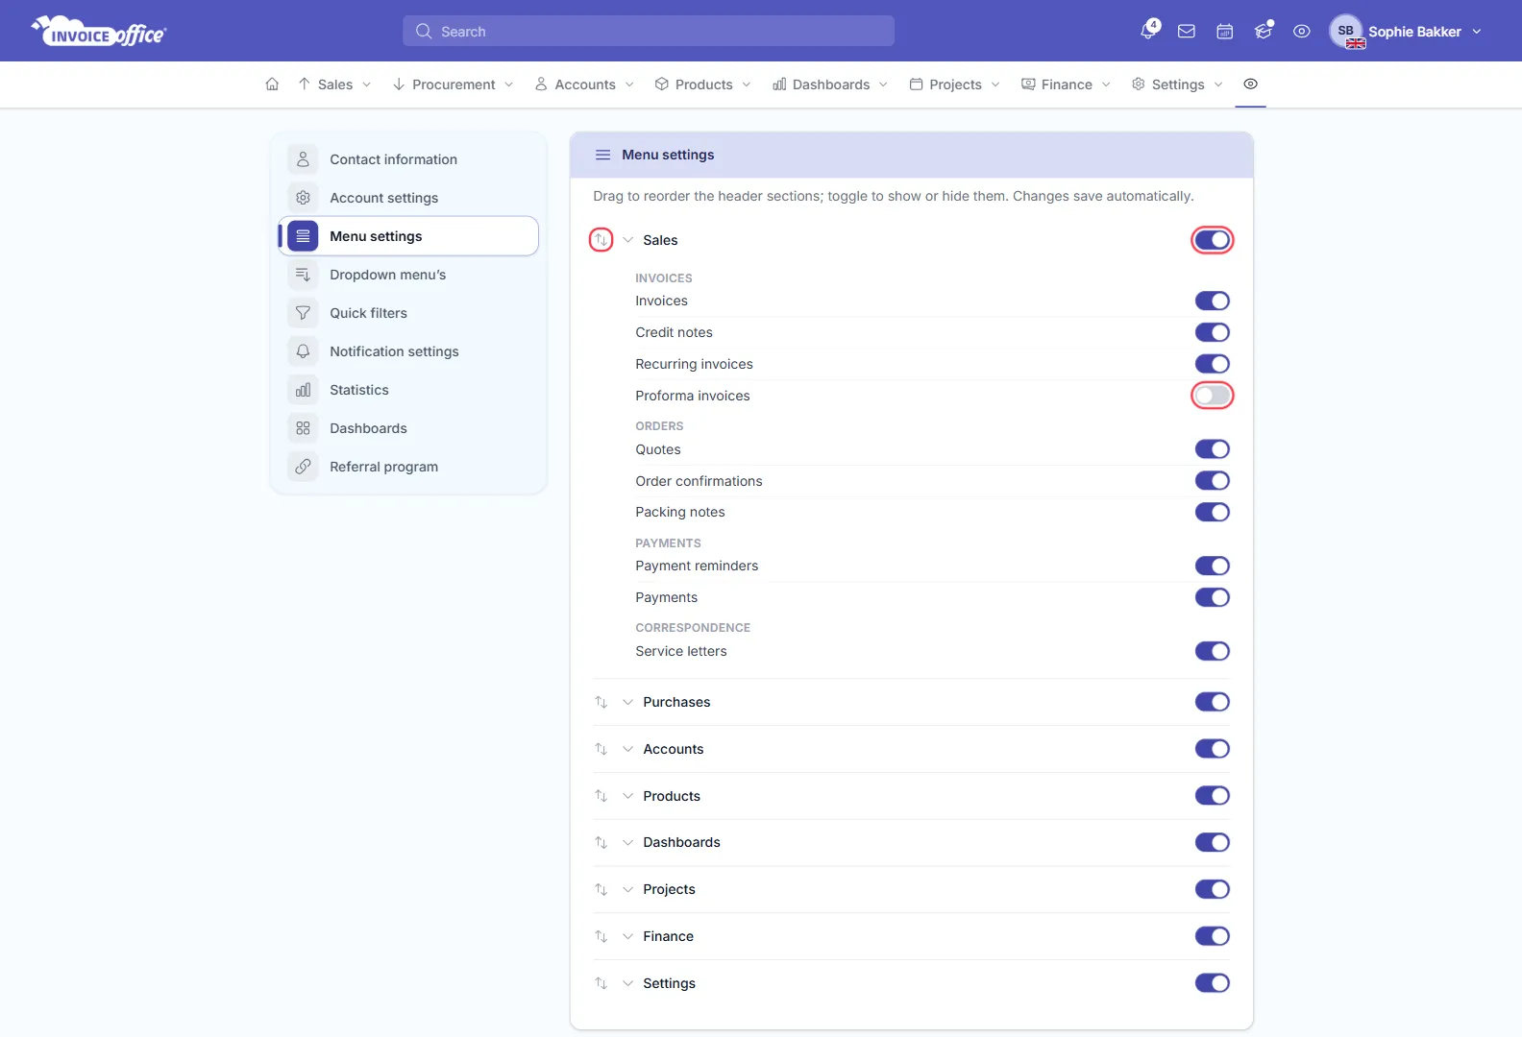This screenshot has height=1037, width=1522.
Task: Expand the Finance section chevron
Action: click(627, 936)
